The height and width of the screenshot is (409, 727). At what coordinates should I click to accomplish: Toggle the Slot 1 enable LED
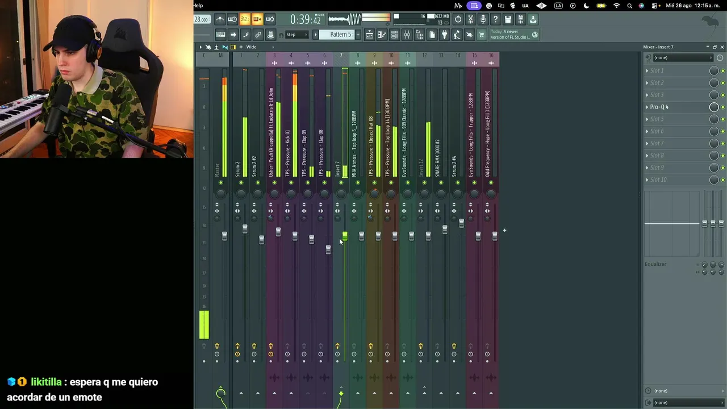[722, 71]
